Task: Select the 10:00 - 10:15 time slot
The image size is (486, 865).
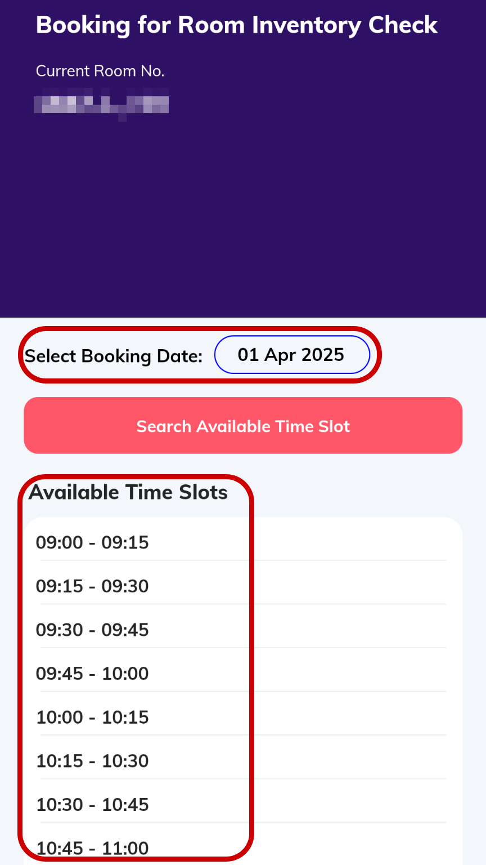Action: point(92,717)
